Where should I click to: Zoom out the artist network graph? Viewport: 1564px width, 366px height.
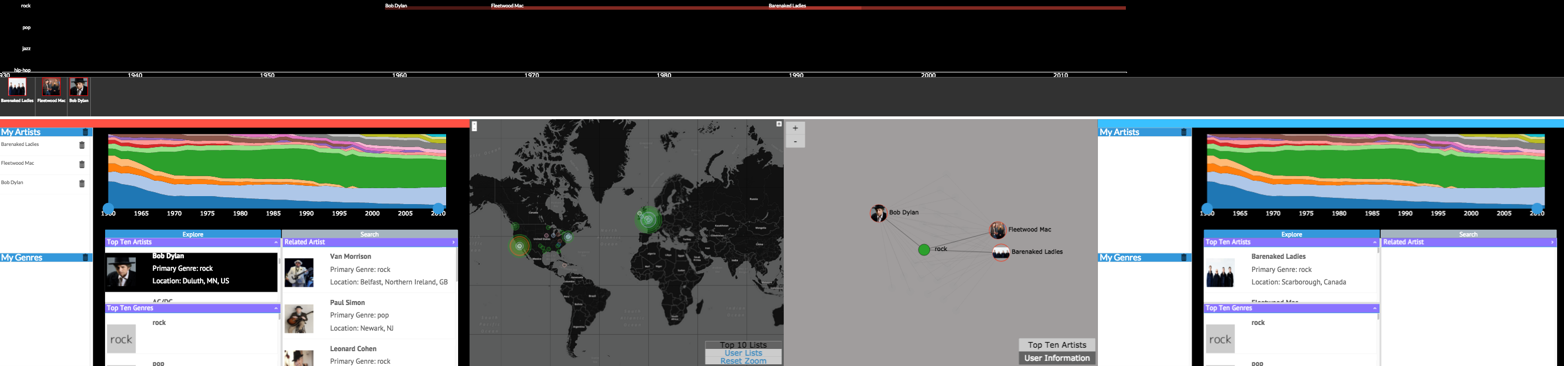(795, 141)
